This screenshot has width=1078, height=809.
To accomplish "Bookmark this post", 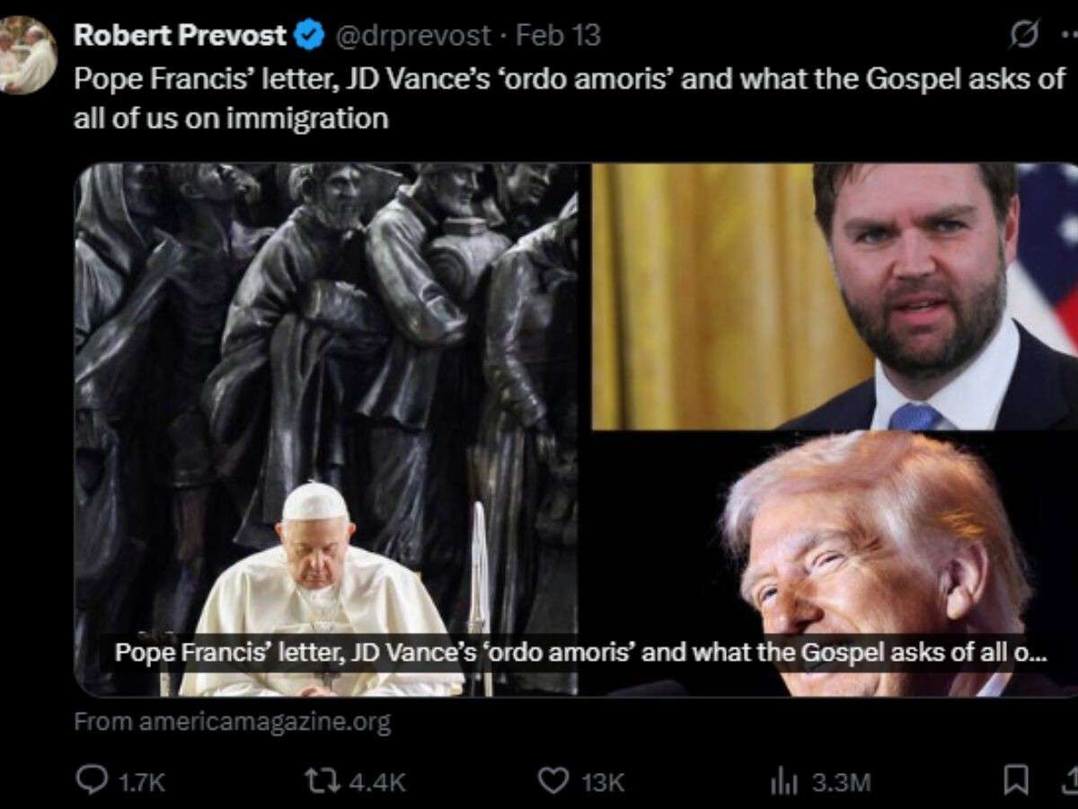I will point(1016,780).
